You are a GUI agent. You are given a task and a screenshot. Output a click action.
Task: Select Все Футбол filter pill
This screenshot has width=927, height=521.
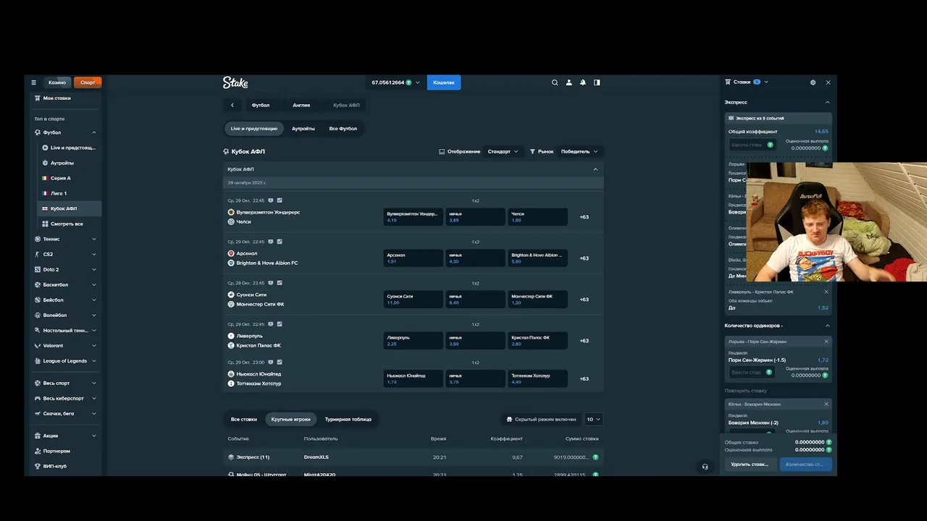point(343,129)
